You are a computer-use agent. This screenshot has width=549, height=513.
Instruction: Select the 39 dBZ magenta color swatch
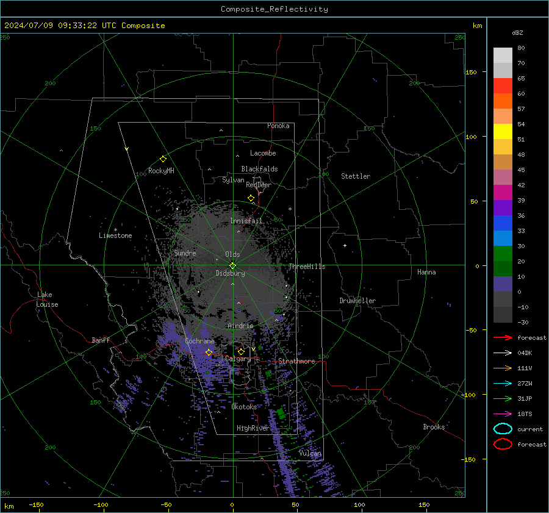tap(503, 193)
